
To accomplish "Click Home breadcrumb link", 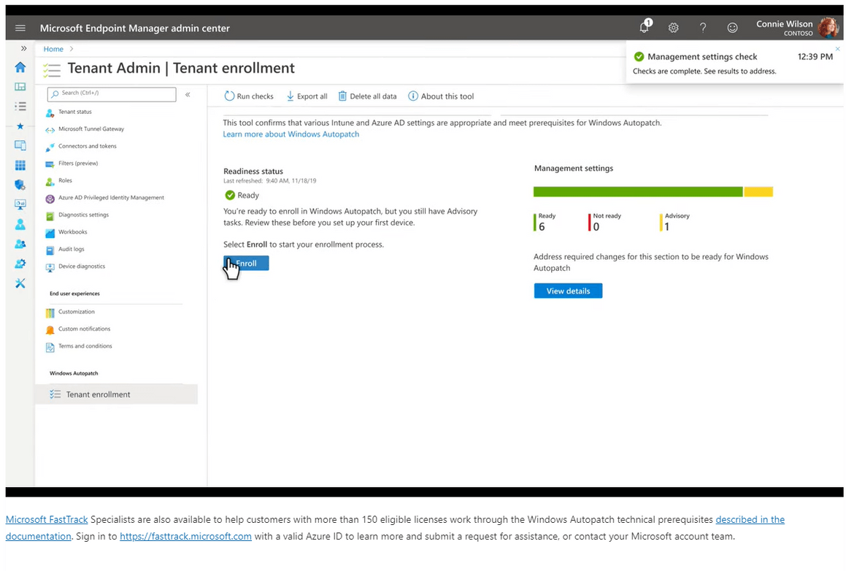I will coord(53,49).
